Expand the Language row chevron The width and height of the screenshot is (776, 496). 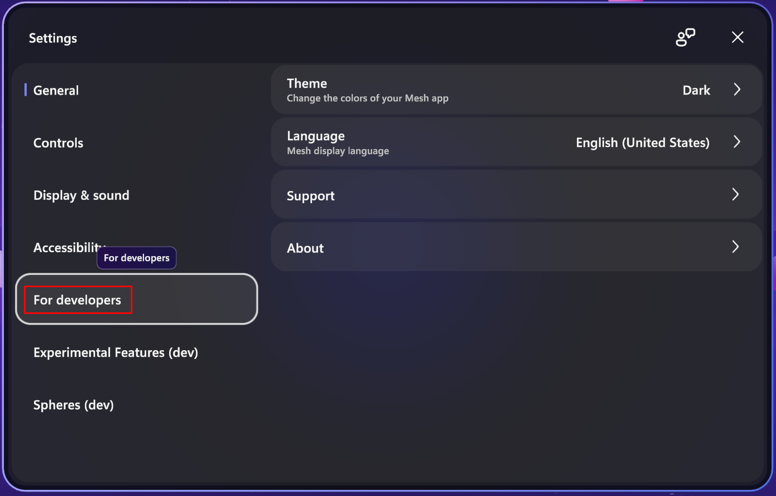coord(737,142)
